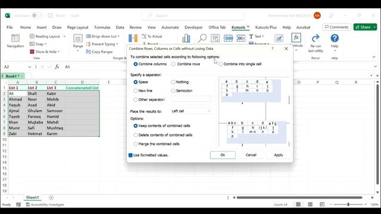The image size is (381, 214).
Task: Toggle the AutoSave switch
Action: (x=38, y=15)
